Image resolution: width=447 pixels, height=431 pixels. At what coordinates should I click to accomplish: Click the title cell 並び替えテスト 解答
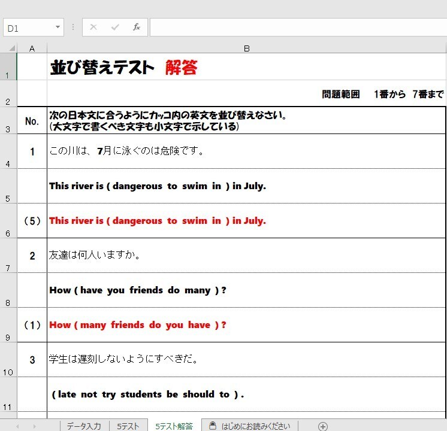(246, 66)
